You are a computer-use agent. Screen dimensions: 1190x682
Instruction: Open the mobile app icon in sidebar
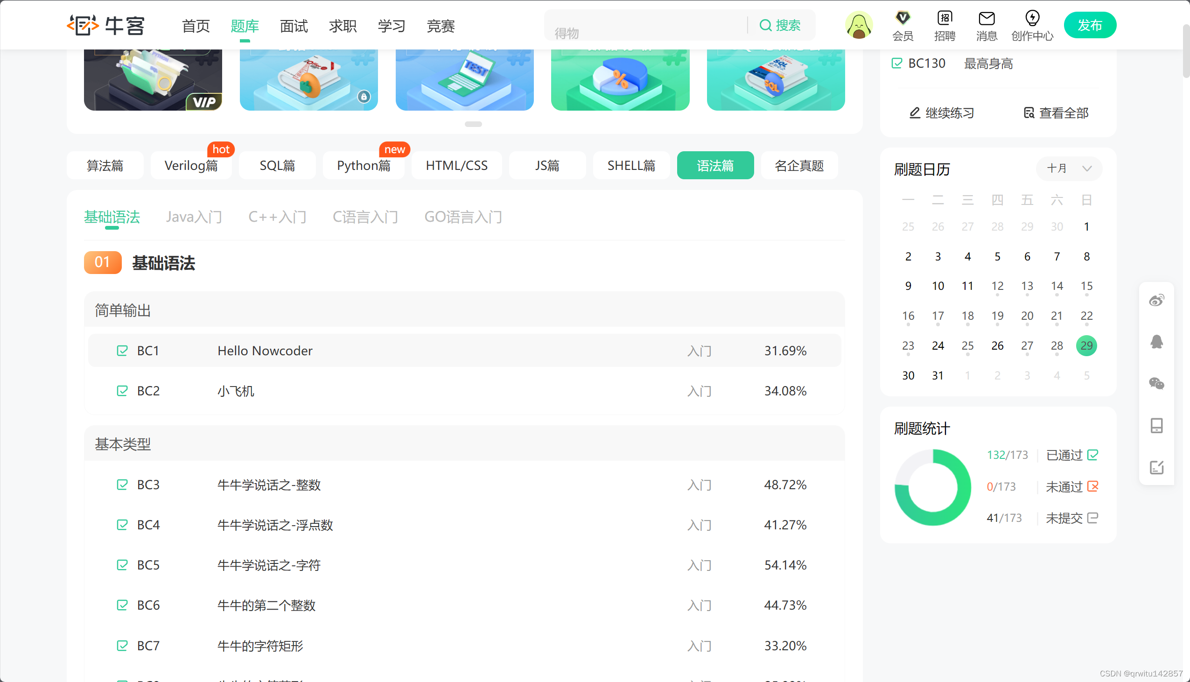point(1156,425)
